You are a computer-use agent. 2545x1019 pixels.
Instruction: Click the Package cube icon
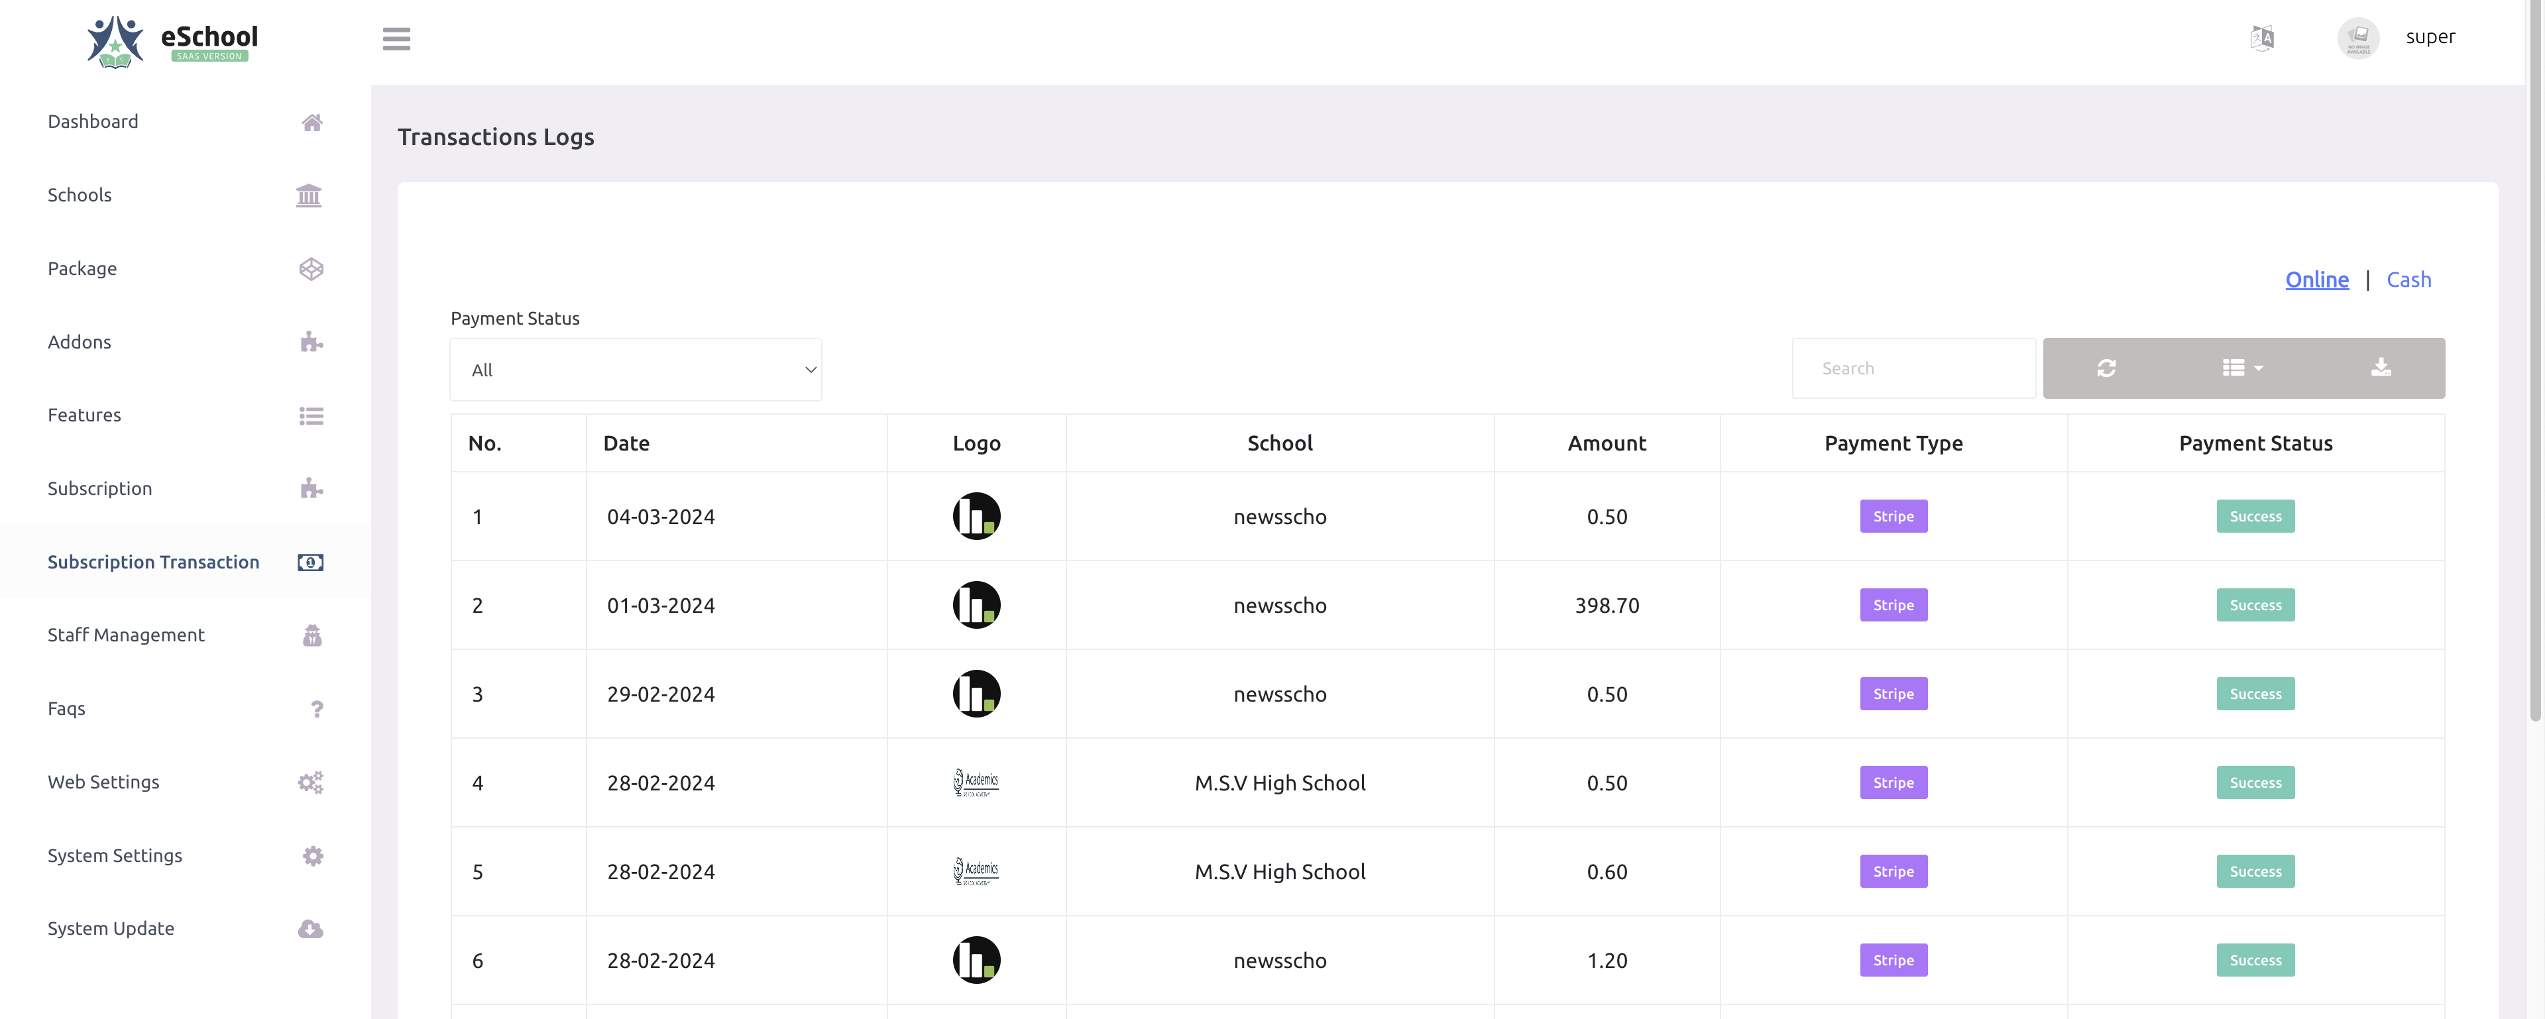(x=310, y=268)
